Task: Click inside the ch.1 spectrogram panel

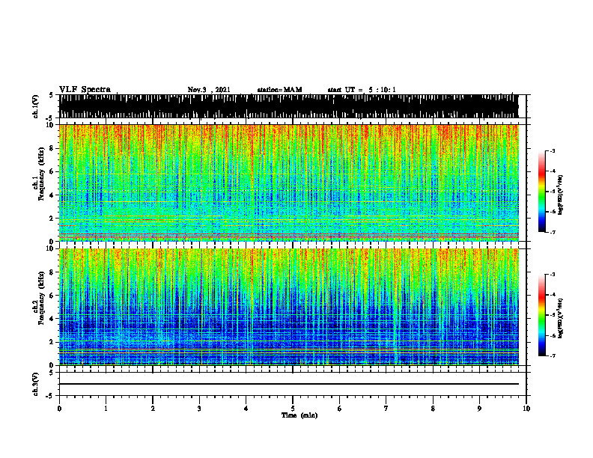Action: coord(288,183)
